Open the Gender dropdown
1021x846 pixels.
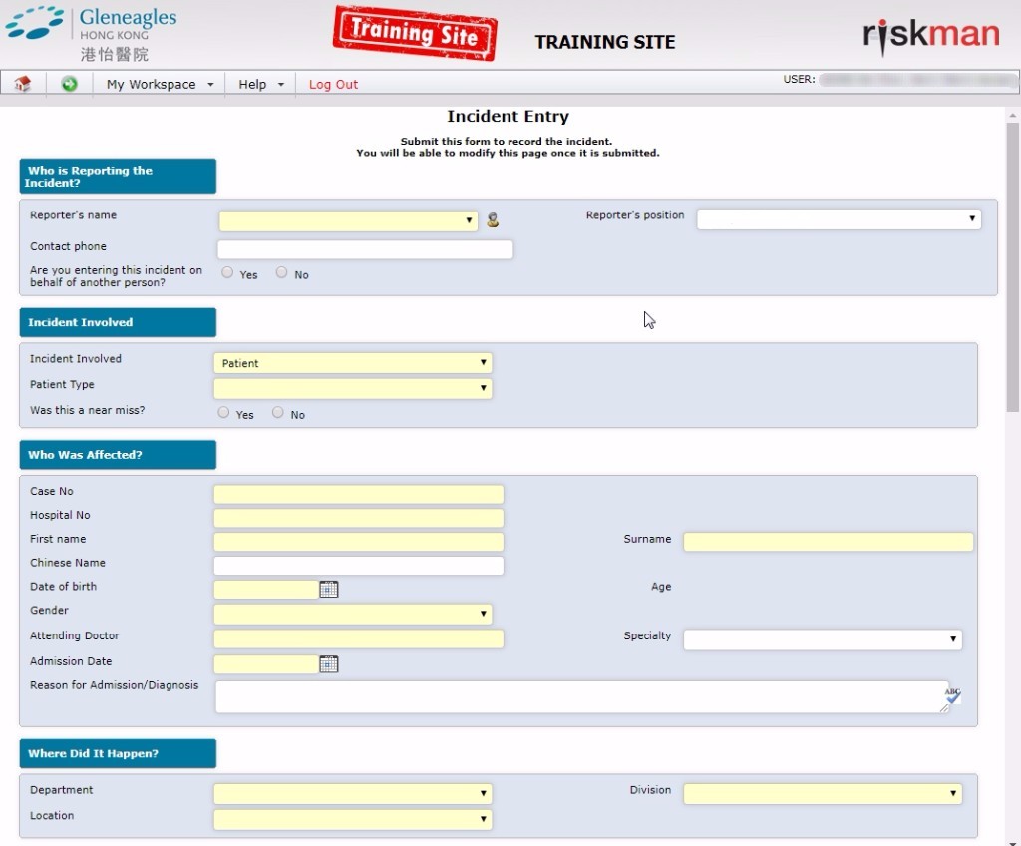coord(353,615)
